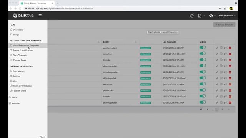Delete the productvariant template
Viewport: 246px width, 138px height.
(x=230, y=48)
